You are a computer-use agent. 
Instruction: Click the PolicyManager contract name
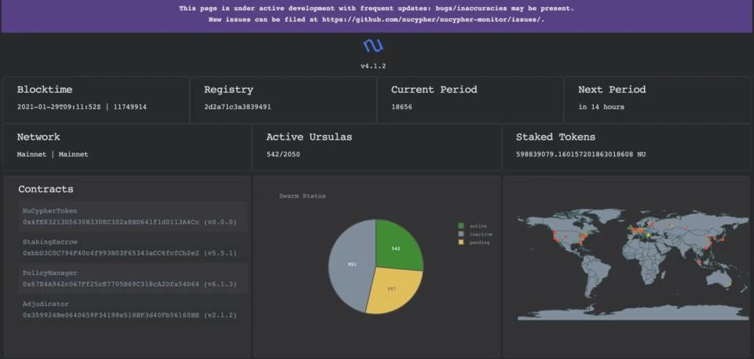point(50,273)
